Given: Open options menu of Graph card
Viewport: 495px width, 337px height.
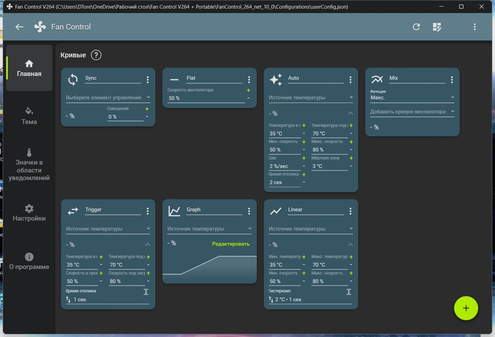Looking at the screenshot, I should click(249, 211).
